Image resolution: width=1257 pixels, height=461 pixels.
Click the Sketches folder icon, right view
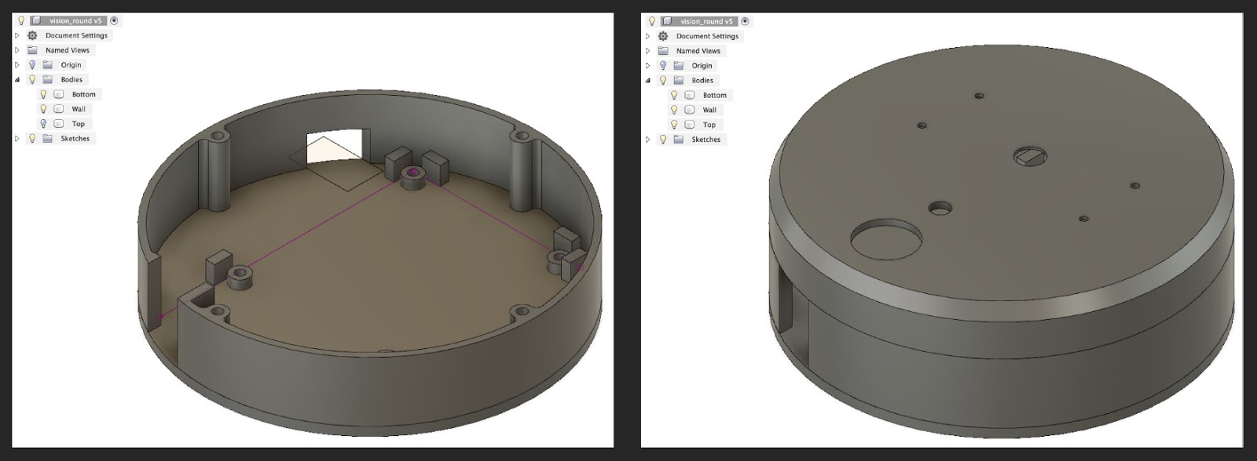click(678, 139)
